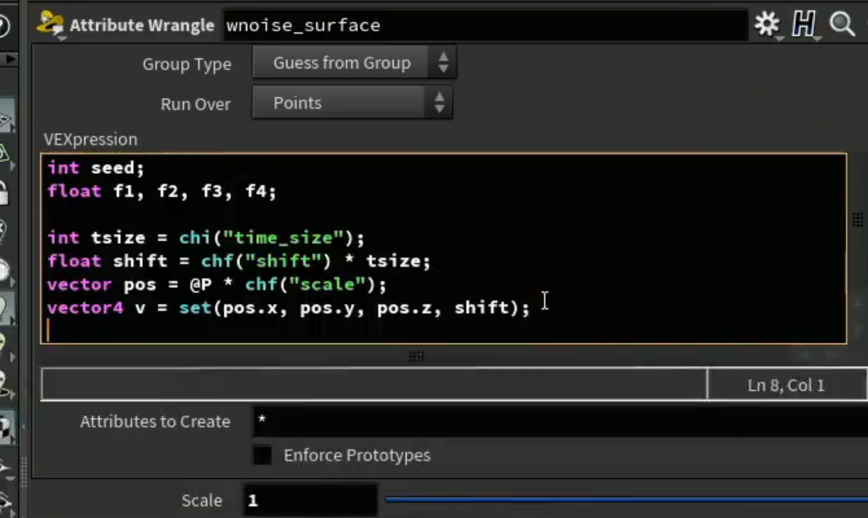Enable the Enforce Prototypes checkbox

262,455
